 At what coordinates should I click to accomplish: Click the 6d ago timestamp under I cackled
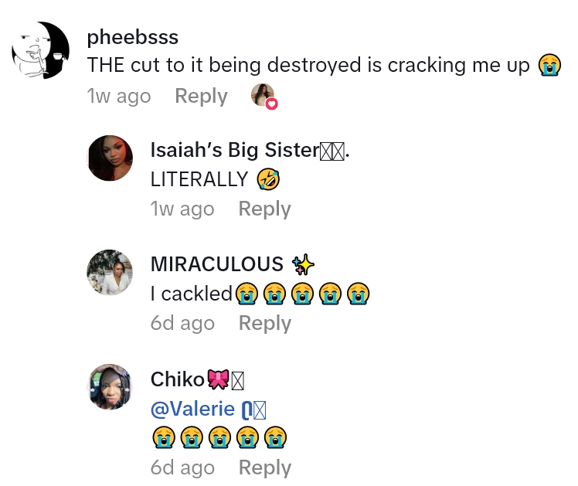(x=182, y=323)
